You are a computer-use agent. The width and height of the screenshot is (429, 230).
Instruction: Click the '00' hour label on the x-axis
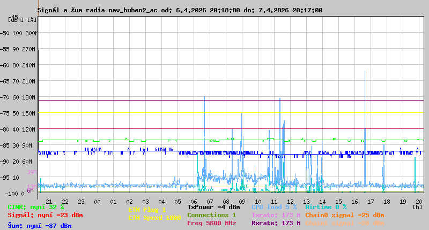click(98, 202)
